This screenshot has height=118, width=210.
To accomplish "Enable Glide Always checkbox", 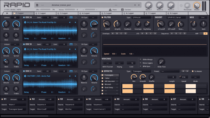I will pos(141,59).
